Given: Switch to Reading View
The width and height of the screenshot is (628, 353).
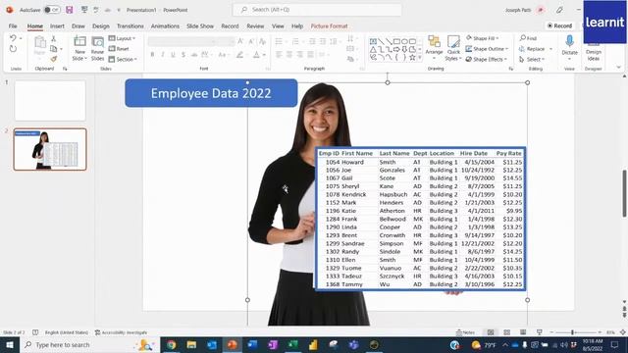Looking at the screenshot, I should (523, 332).
